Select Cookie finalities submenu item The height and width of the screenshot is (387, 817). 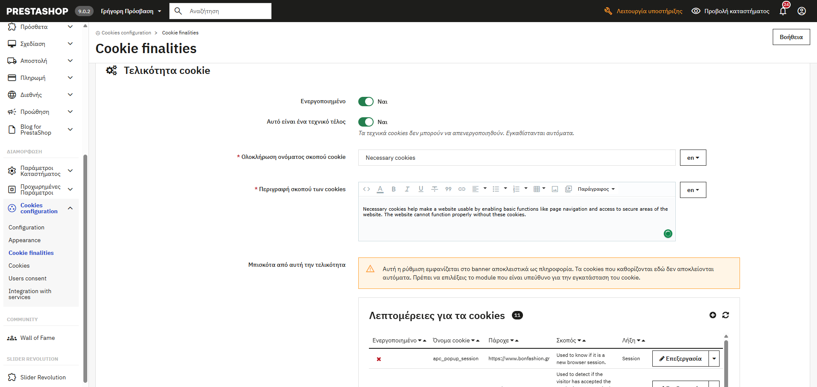(31, 253)
